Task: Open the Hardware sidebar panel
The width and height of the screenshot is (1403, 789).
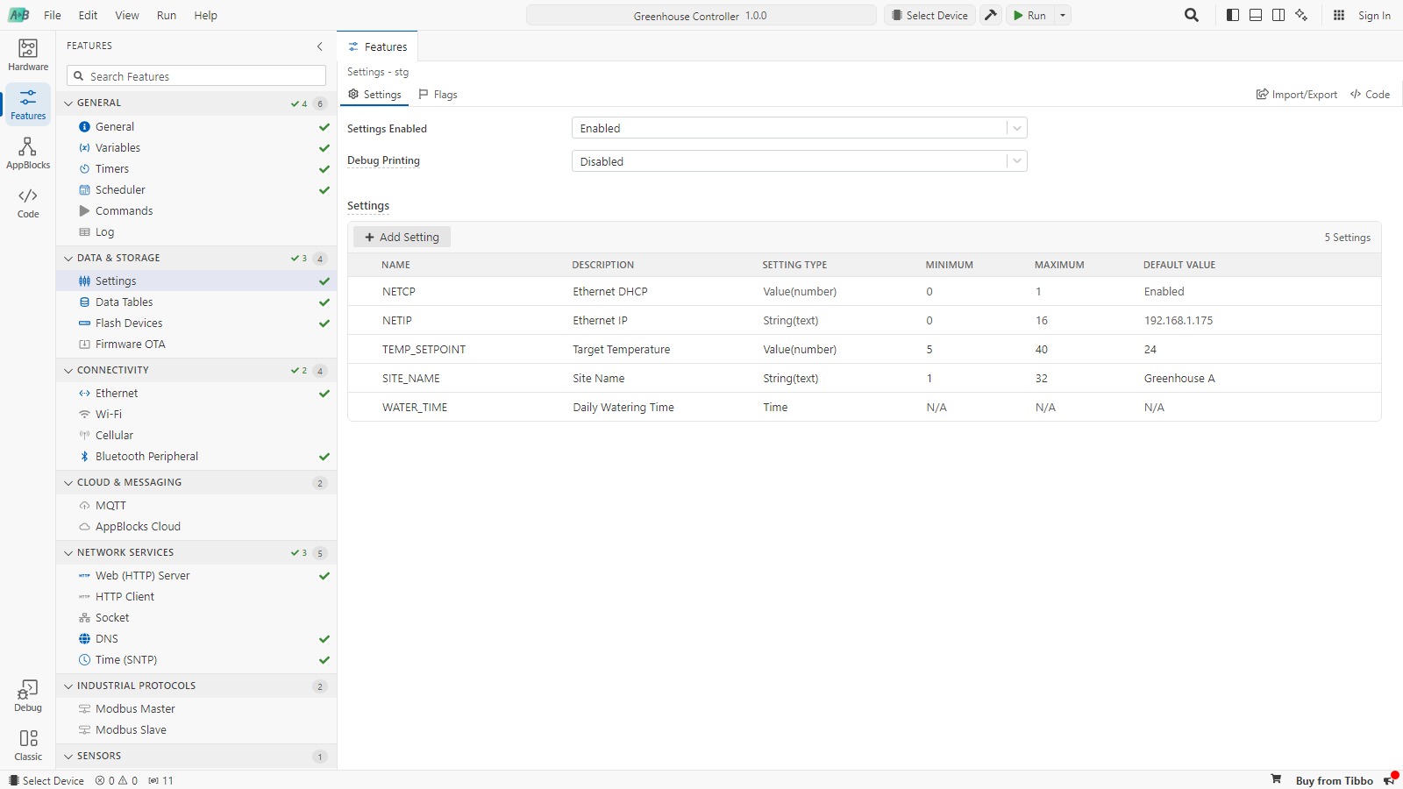Action: [28, 55]
